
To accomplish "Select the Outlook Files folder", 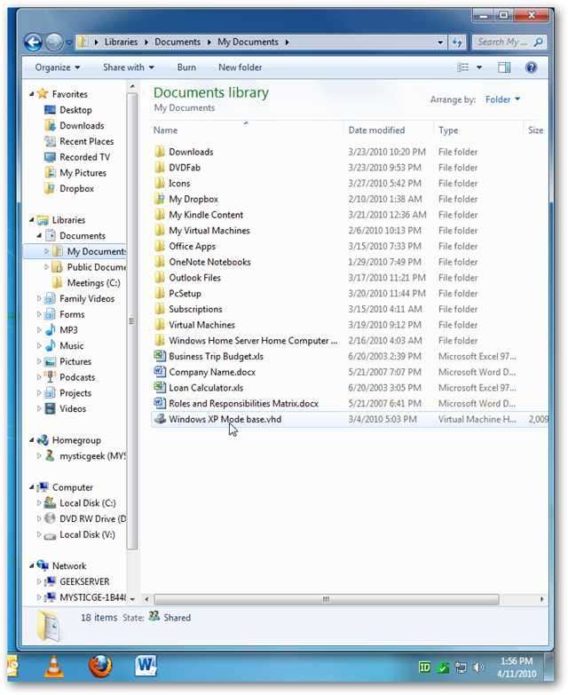I will coord(194,278).
